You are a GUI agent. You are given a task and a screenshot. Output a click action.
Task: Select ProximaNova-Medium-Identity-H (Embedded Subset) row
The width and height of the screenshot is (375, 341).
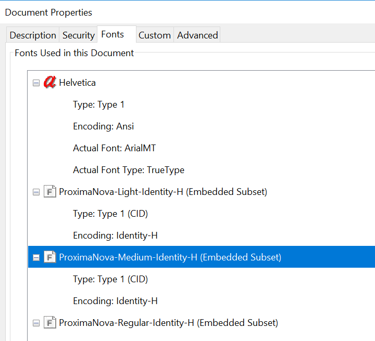[202, 257]
